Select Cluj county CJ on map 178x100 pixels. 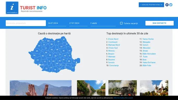coord(46,48)
